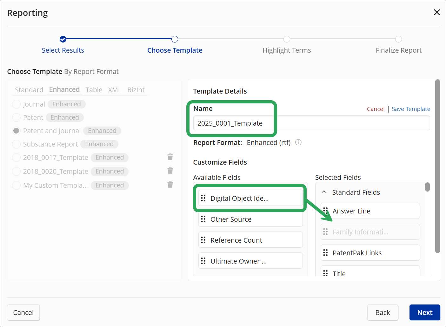The image size is (446, 327).
Task: Click the Next button
Action: 425,312
